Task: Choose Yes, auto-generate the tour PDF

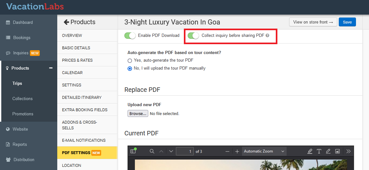Action: [130, 60]
